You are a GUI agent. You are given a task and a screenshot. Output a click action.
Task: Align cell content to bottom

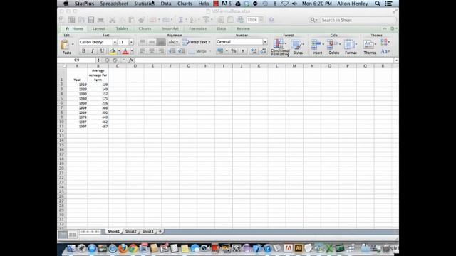coord(161,42)
